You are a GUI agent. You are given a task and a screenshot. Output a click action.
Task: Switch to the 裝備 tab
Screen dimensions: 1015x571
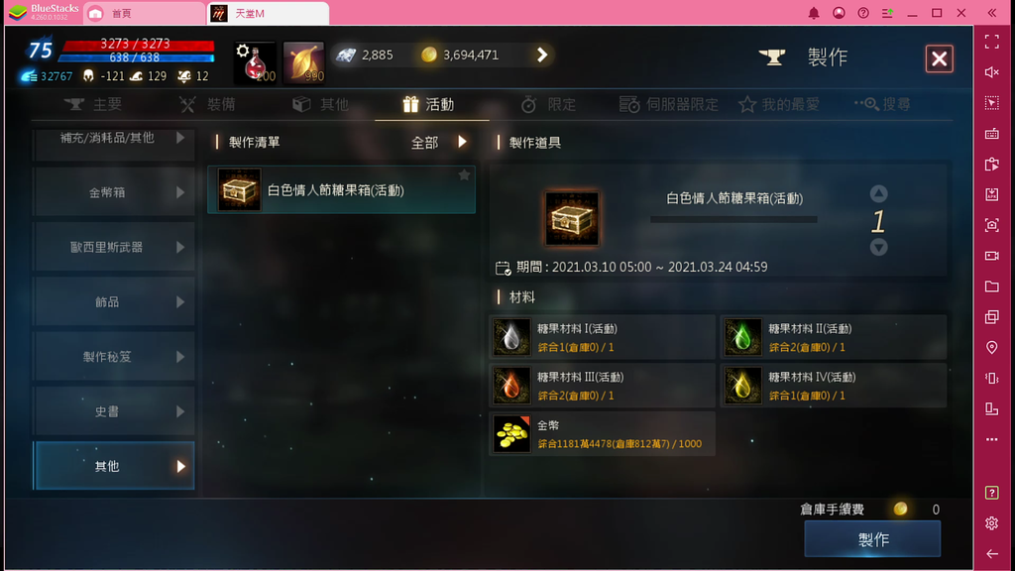pos(208,104)
